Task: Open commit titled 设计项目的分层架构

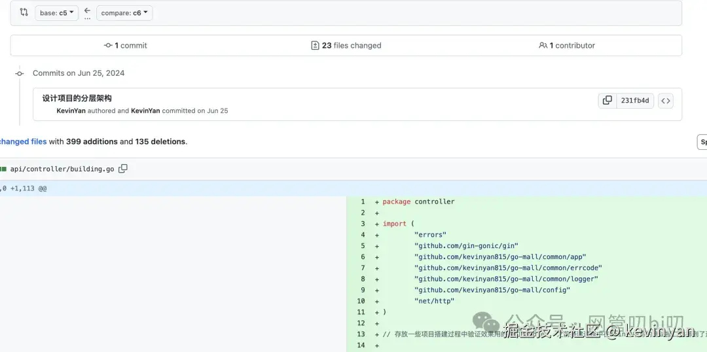Action: coord(77,98)
